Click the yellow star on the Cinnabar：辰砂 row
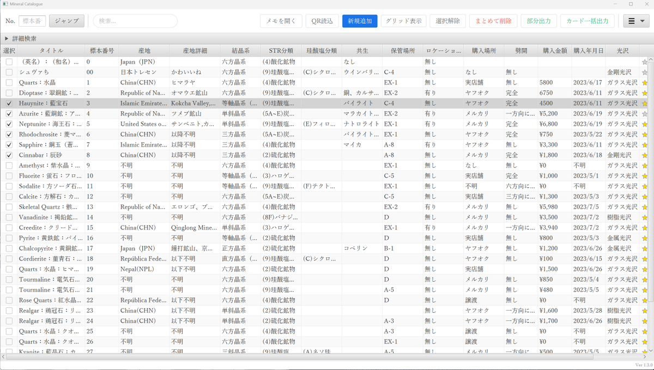Image resolution: width=654 pixels, height=370 pixels. [645, 155]
